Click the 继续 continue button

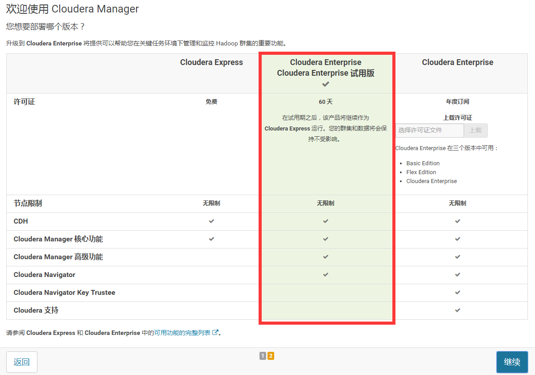(512, 362)
